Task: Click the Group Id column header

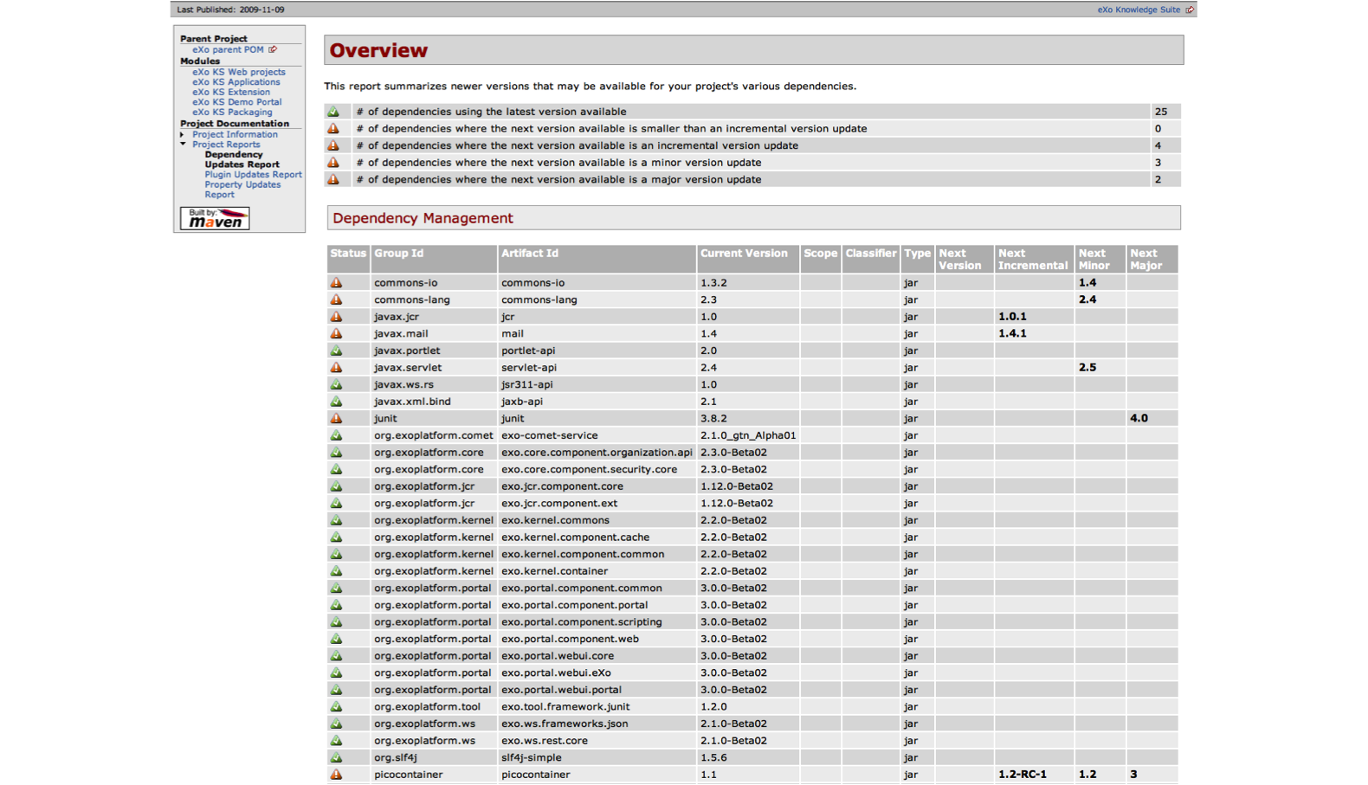Action: pos(434,259)
